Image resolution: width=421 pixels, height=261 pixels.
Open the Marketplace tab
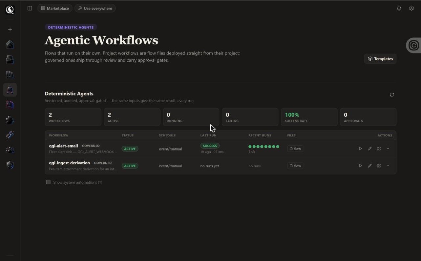pyautogui.click(x=55, y=8)
